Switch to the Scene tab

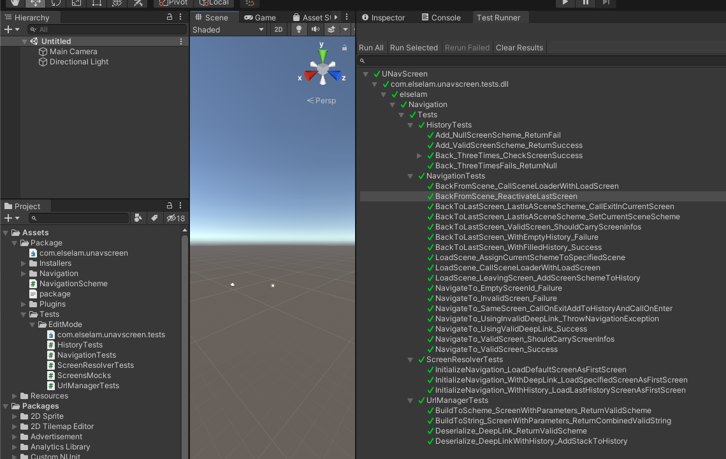(212, 18)
